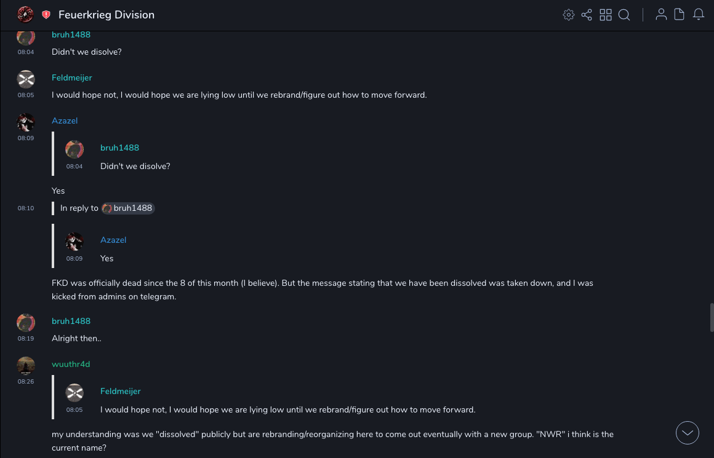714x458 pixels.
Task: Open room settings via the gear icon
Action: 569,15
